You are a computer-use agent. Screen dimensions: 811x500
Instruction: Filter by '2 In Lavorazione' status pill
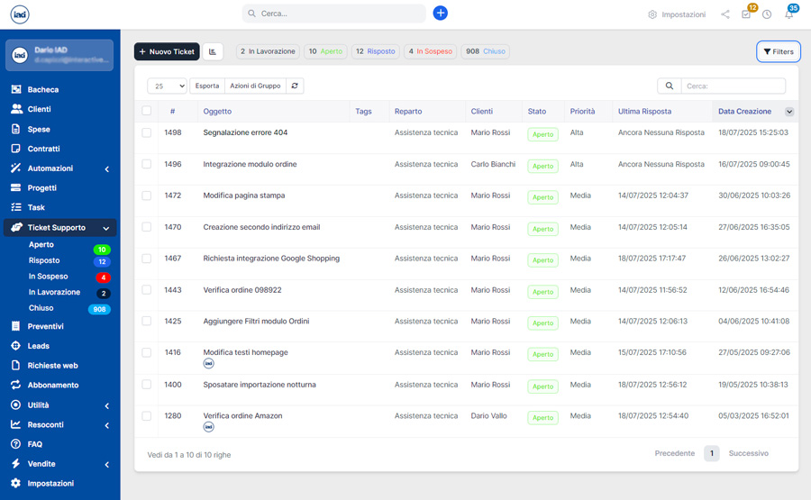[x=268, y=51]
